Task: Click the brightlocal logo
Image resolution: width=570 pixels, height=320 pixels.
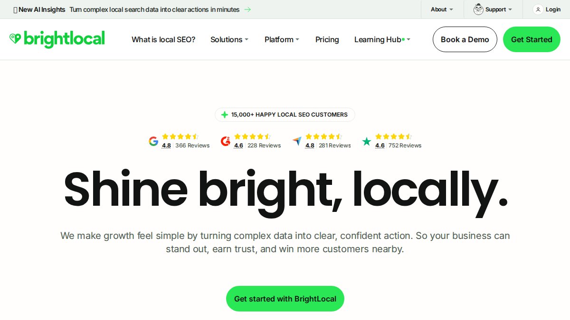Action: [x=57, y=39]
